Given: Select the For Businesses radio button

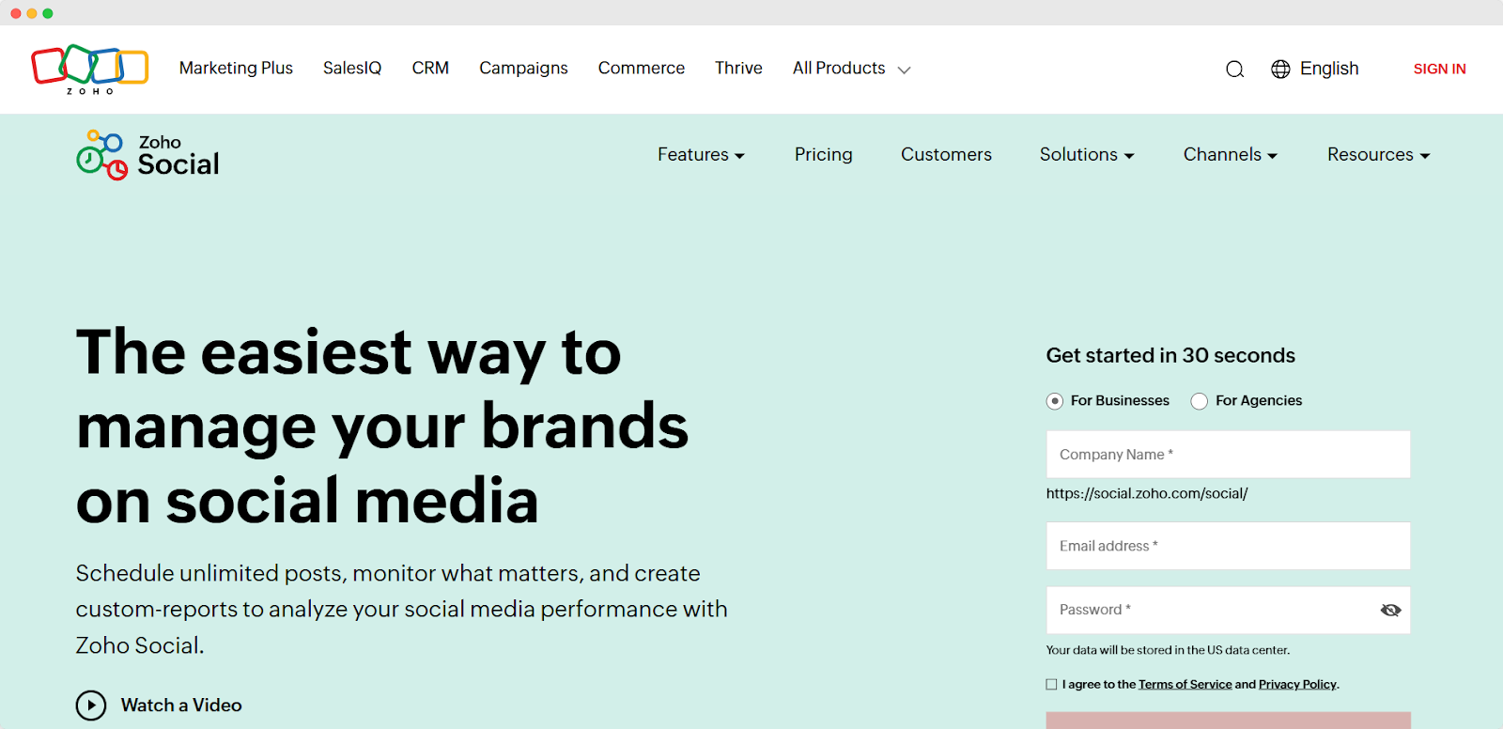Looking at the screenshot, I should click(1055, 401).
